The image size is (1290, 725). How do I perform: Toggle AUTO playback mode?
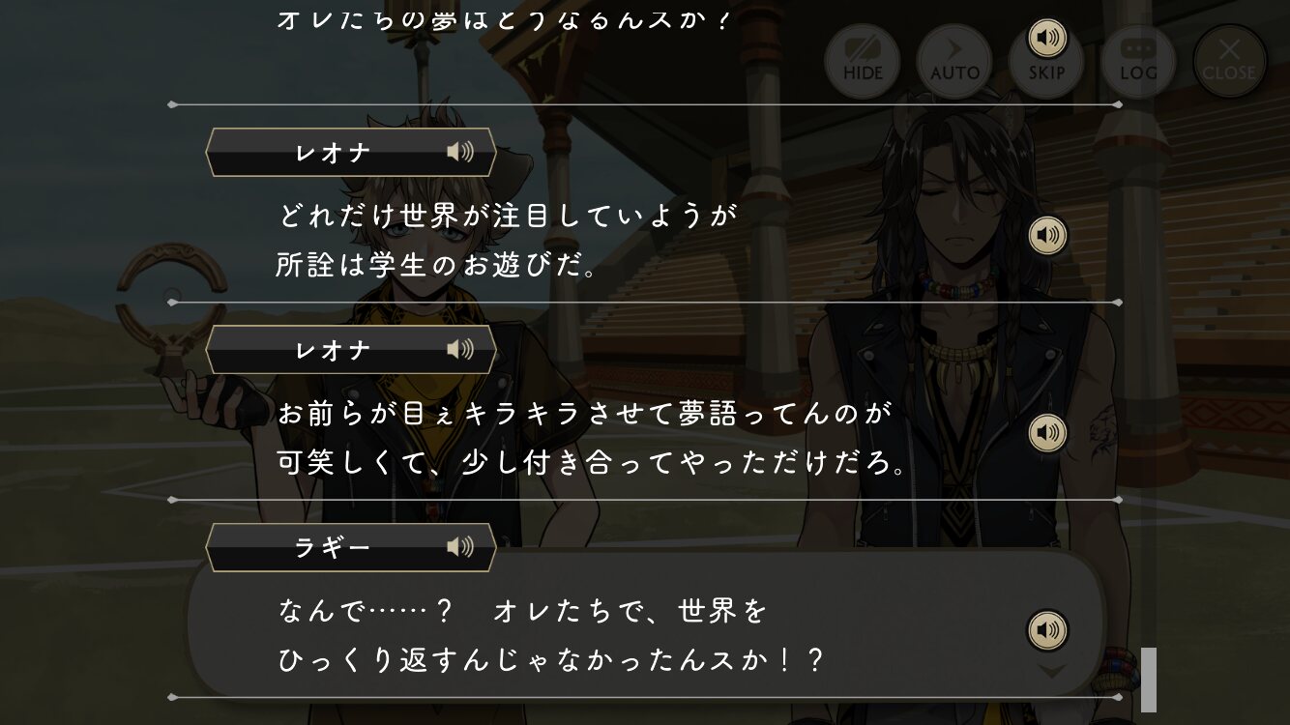(954, 62)
